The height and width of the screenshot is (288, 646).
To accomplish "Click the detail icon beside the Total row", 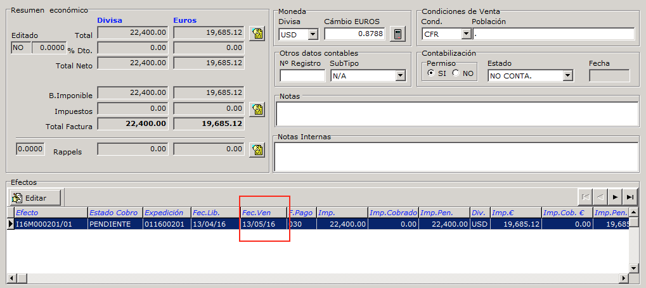I will click(x=257, y=34).
